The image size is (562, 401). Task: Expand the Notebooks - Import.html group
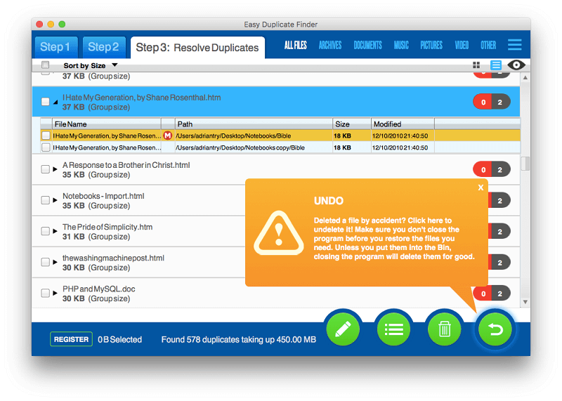(x=55, y=200)
